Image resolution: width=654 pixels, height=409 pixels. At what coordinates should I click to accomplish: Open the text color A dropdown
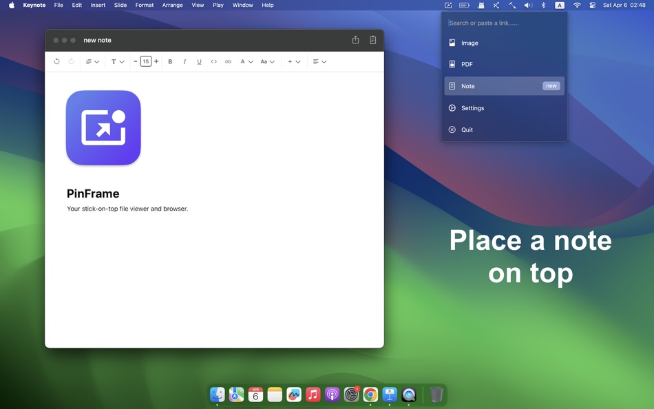246,61
